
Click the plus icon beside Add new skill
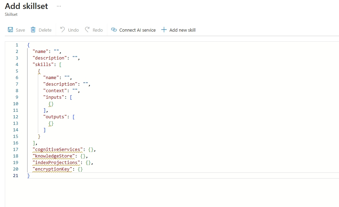coord(164,30)
